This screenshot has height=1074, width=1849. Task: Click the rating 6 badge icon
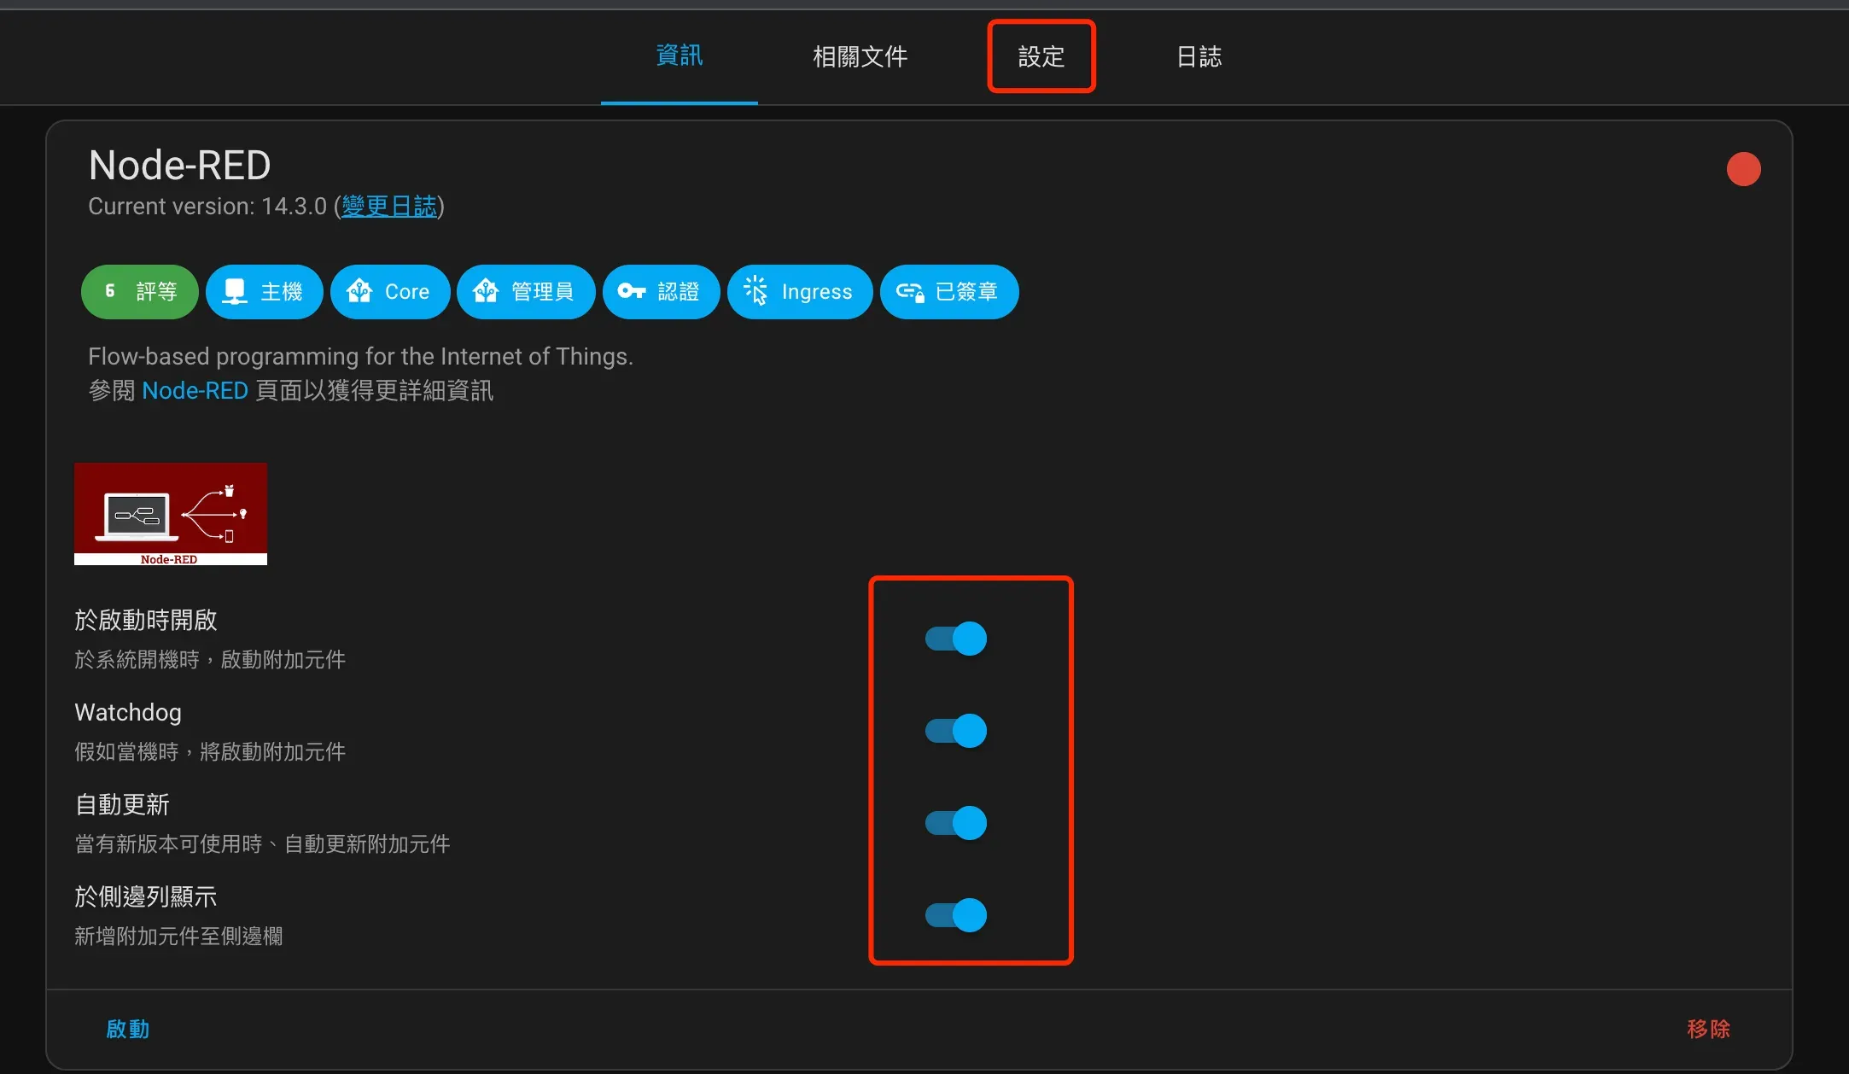click(x=110, y=291)
